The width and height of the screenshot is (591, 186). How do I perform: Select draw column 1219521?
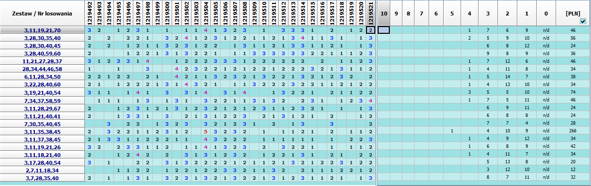pyautogui.click(x=370, y=14)
